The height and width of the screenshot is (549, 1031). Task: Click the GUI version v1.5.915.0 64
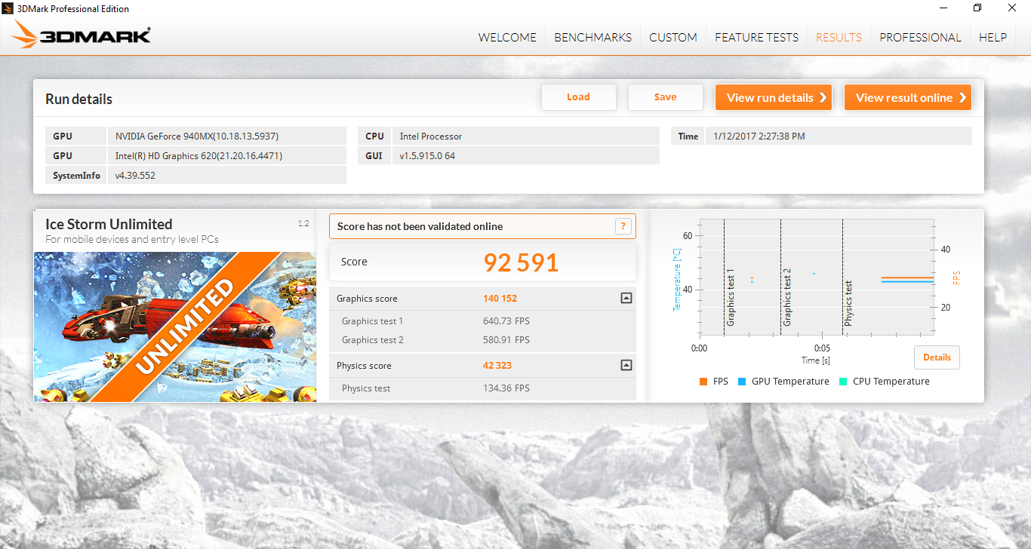[x=526, y=156]
